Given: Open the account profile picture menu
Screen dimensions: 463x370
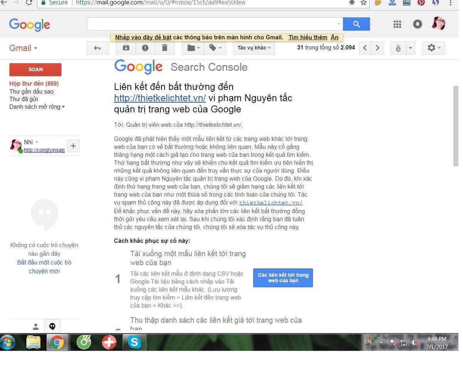Looking at the screenshot, I should tap(438, 24).
